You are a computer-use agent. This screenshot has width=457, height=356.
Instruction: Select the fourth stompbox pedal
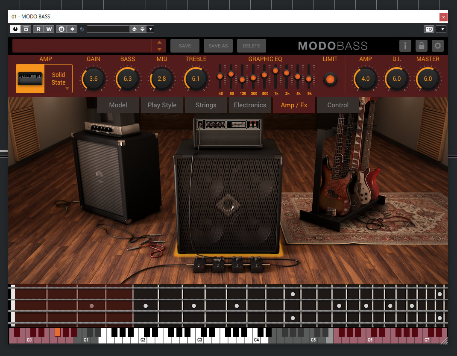[257, 264]
